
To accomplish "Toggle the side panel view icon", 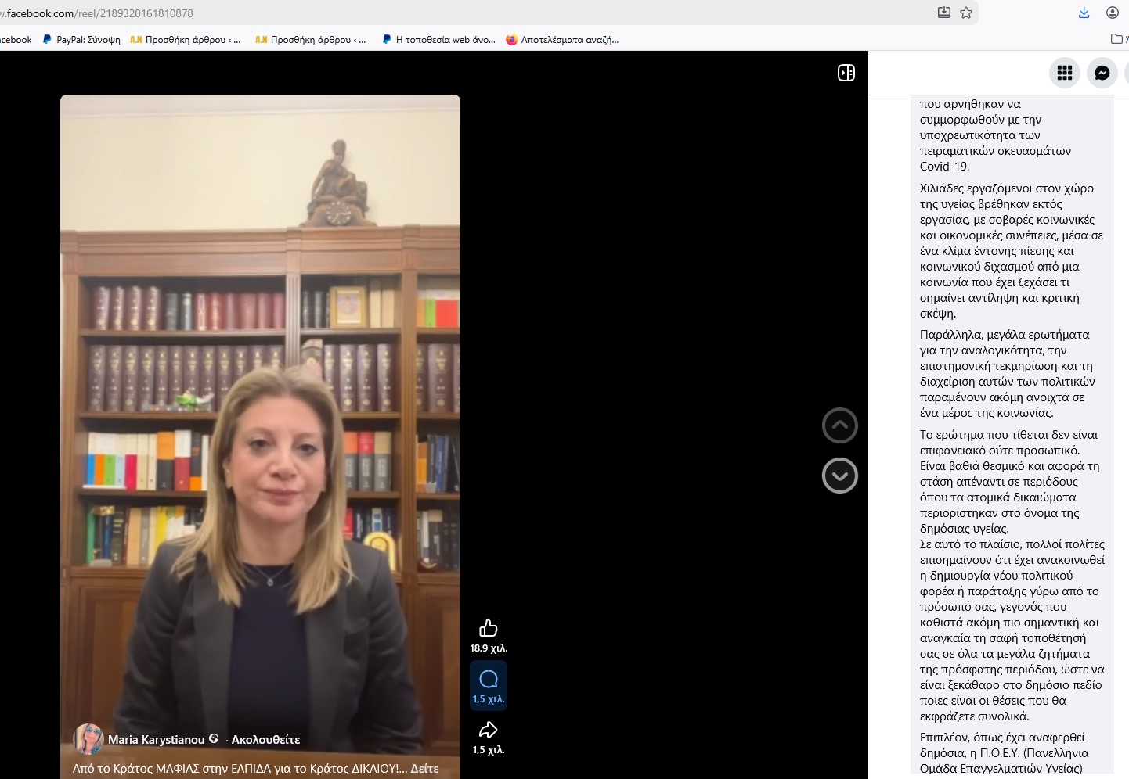I will tap(846, 73).
